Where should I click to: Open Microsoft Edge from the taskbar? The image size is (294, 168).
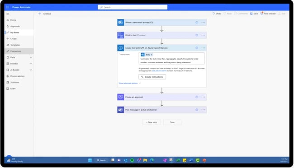[152, 160]
